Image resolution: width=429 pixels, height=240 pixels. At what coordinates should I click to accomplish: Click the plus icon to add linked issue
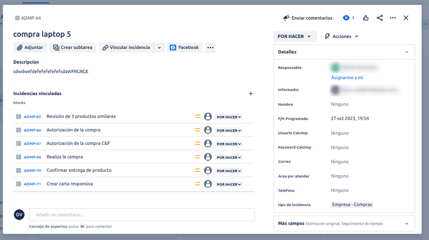251,94
